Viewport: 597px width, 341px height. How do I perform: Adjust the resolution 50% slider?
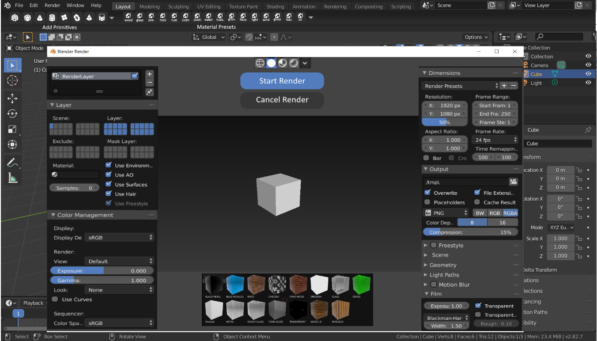coord(445,122)
